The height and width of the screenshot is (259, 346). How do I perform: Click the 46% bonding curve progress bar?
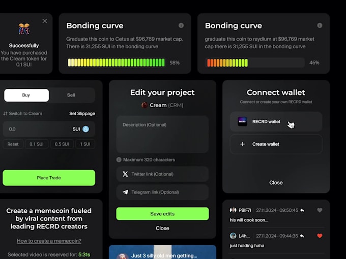pyautogui.click(x=255, y=62)
